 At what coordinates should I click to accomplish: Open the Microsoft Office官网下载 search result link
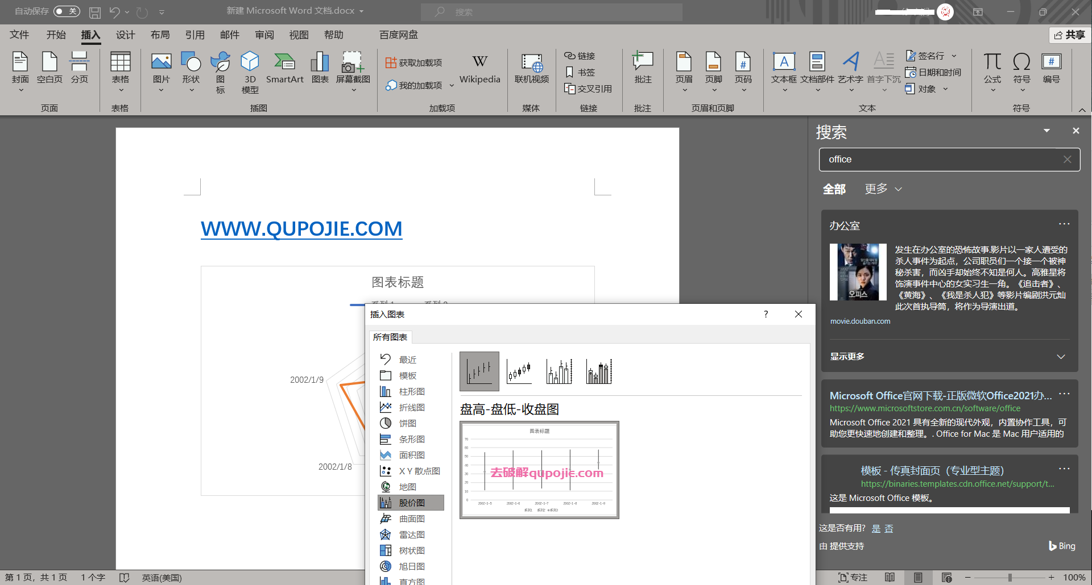click(941, 395)
